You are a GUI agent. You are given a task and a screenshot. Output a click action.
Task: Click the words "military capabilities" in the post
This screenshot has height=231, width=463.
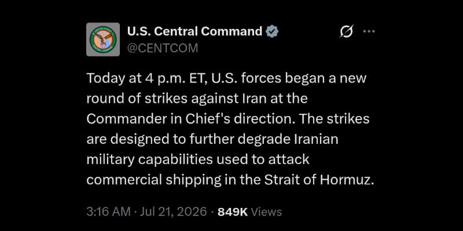click(149, 160)
